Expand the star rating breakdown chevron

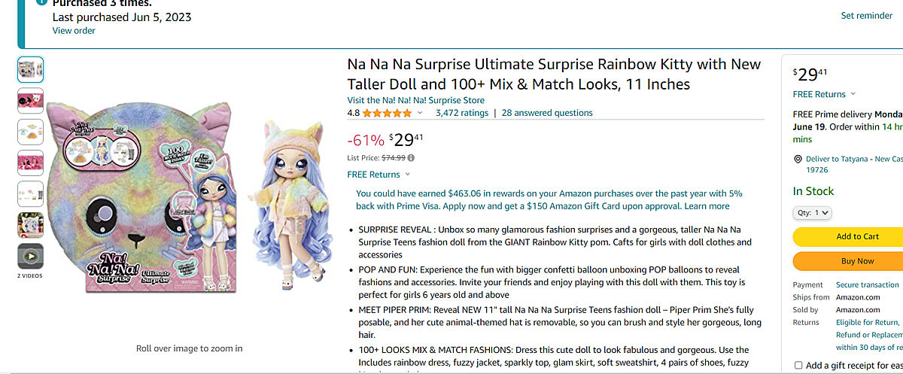(420, 114)
